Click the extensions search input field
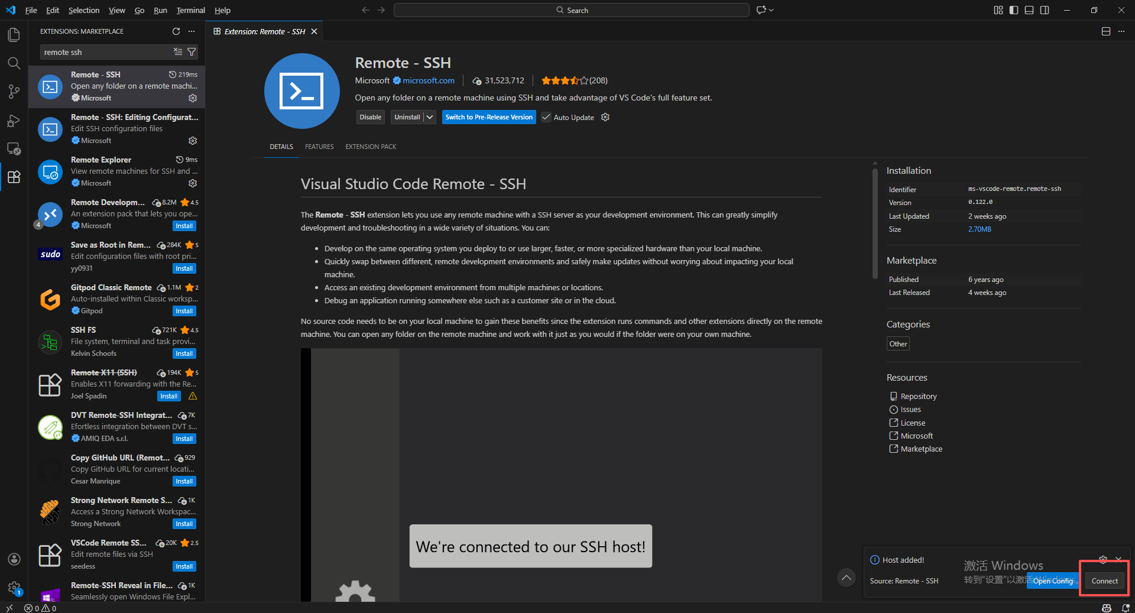 tap(106, 52)
